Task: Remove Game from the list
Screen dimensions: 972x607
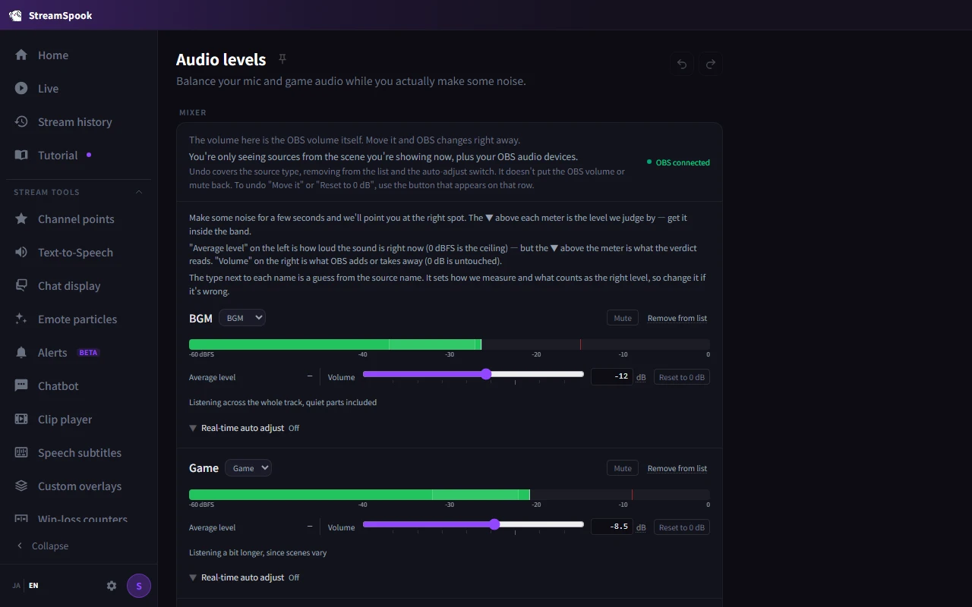Action: [x=677, y=468]
